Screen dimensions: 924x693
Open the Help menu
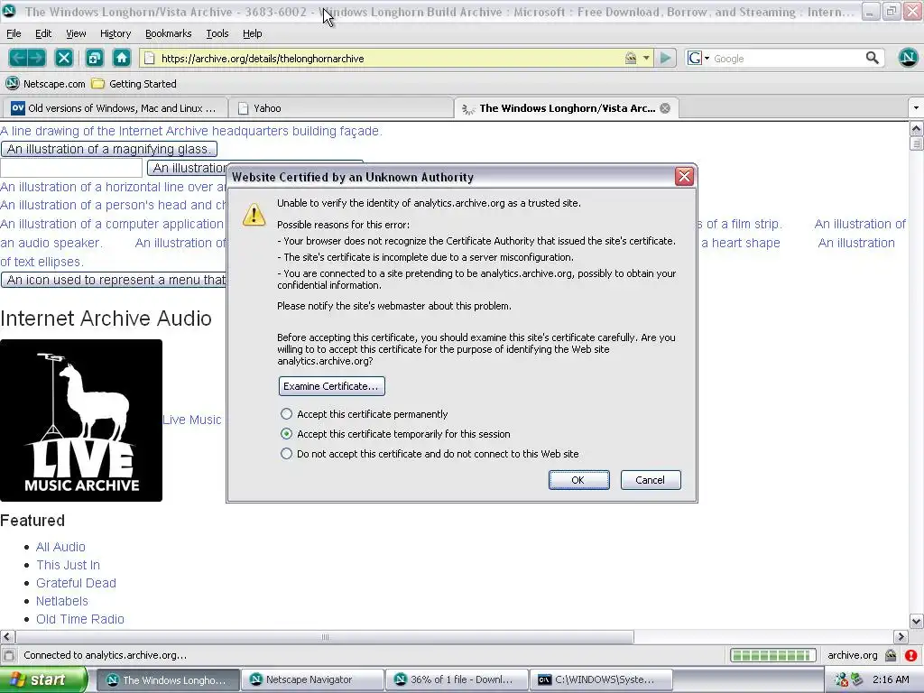(253, 33)
